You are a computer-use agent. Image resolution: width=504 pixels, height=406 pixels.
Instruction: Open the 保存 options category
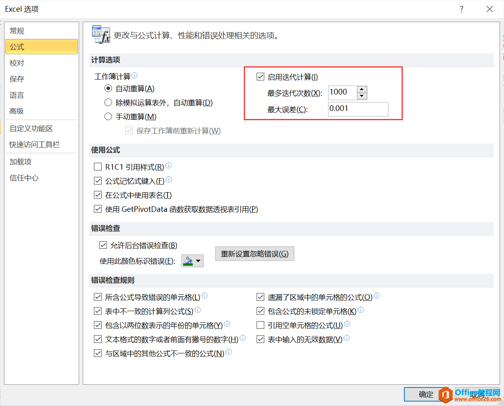pos(41,79)
